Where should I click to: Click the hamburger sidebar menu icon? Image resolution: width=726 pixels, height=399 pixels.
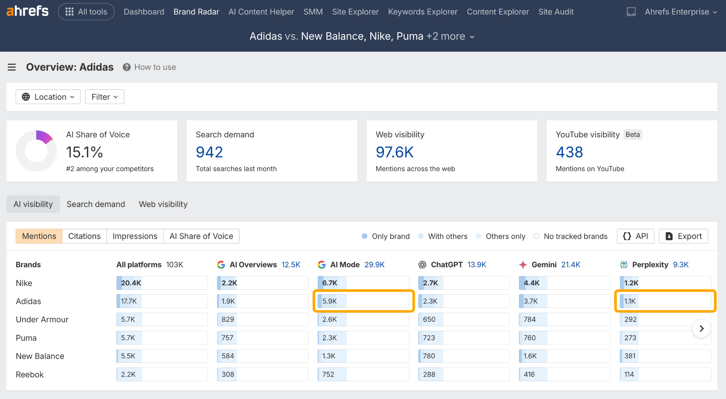[x=12, y=67]
